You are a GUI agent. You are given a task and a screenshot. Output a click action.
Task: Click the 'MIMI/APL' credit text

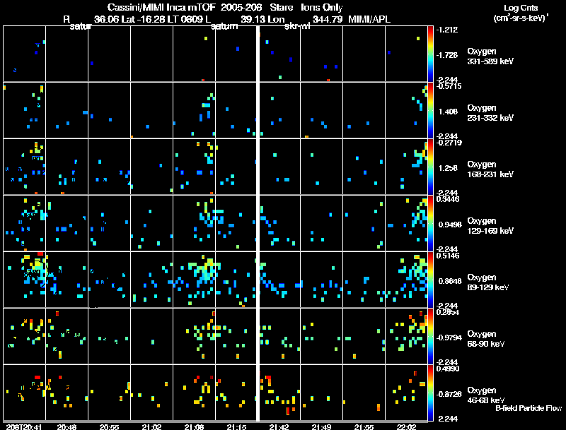tap(369, 19)
